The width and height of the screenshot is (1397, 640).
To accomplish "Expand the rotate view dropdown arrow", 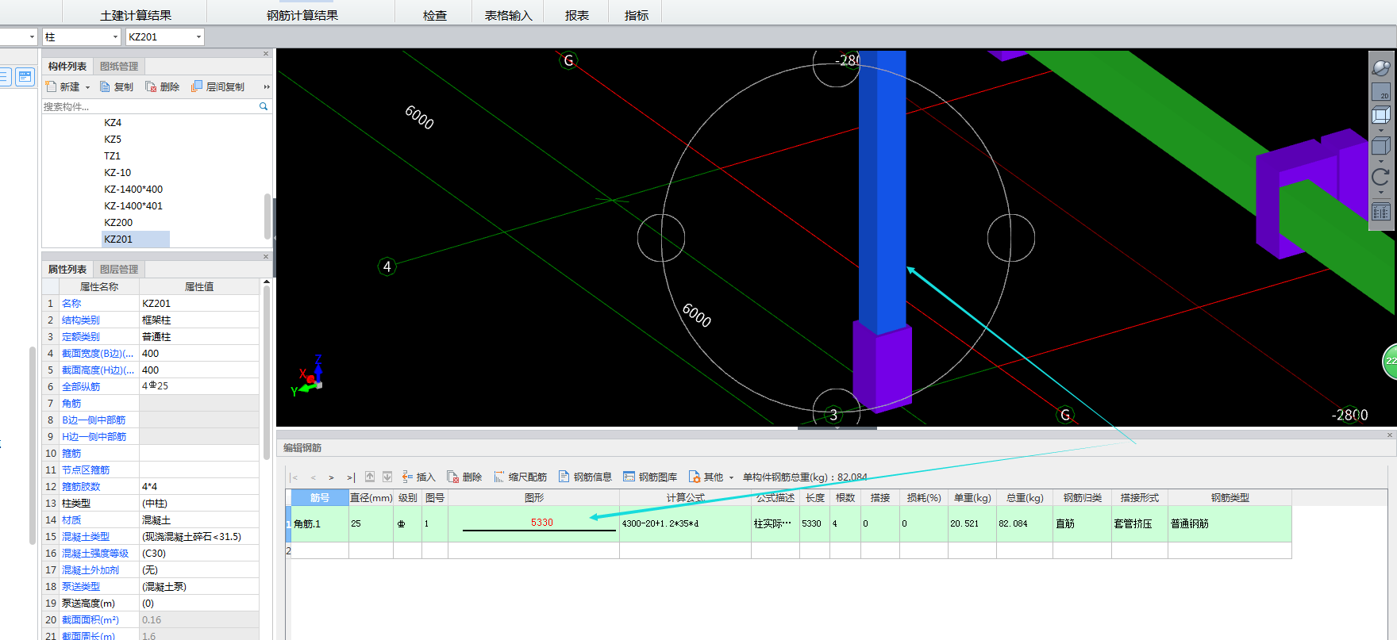I will (1381, 192).
